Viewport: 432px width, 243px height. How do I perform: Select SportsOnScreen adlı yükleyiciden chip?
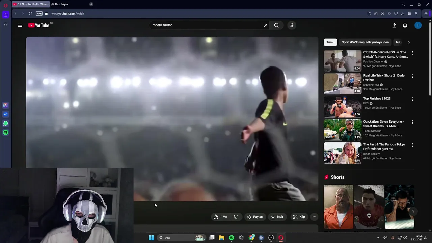(365, 42)
